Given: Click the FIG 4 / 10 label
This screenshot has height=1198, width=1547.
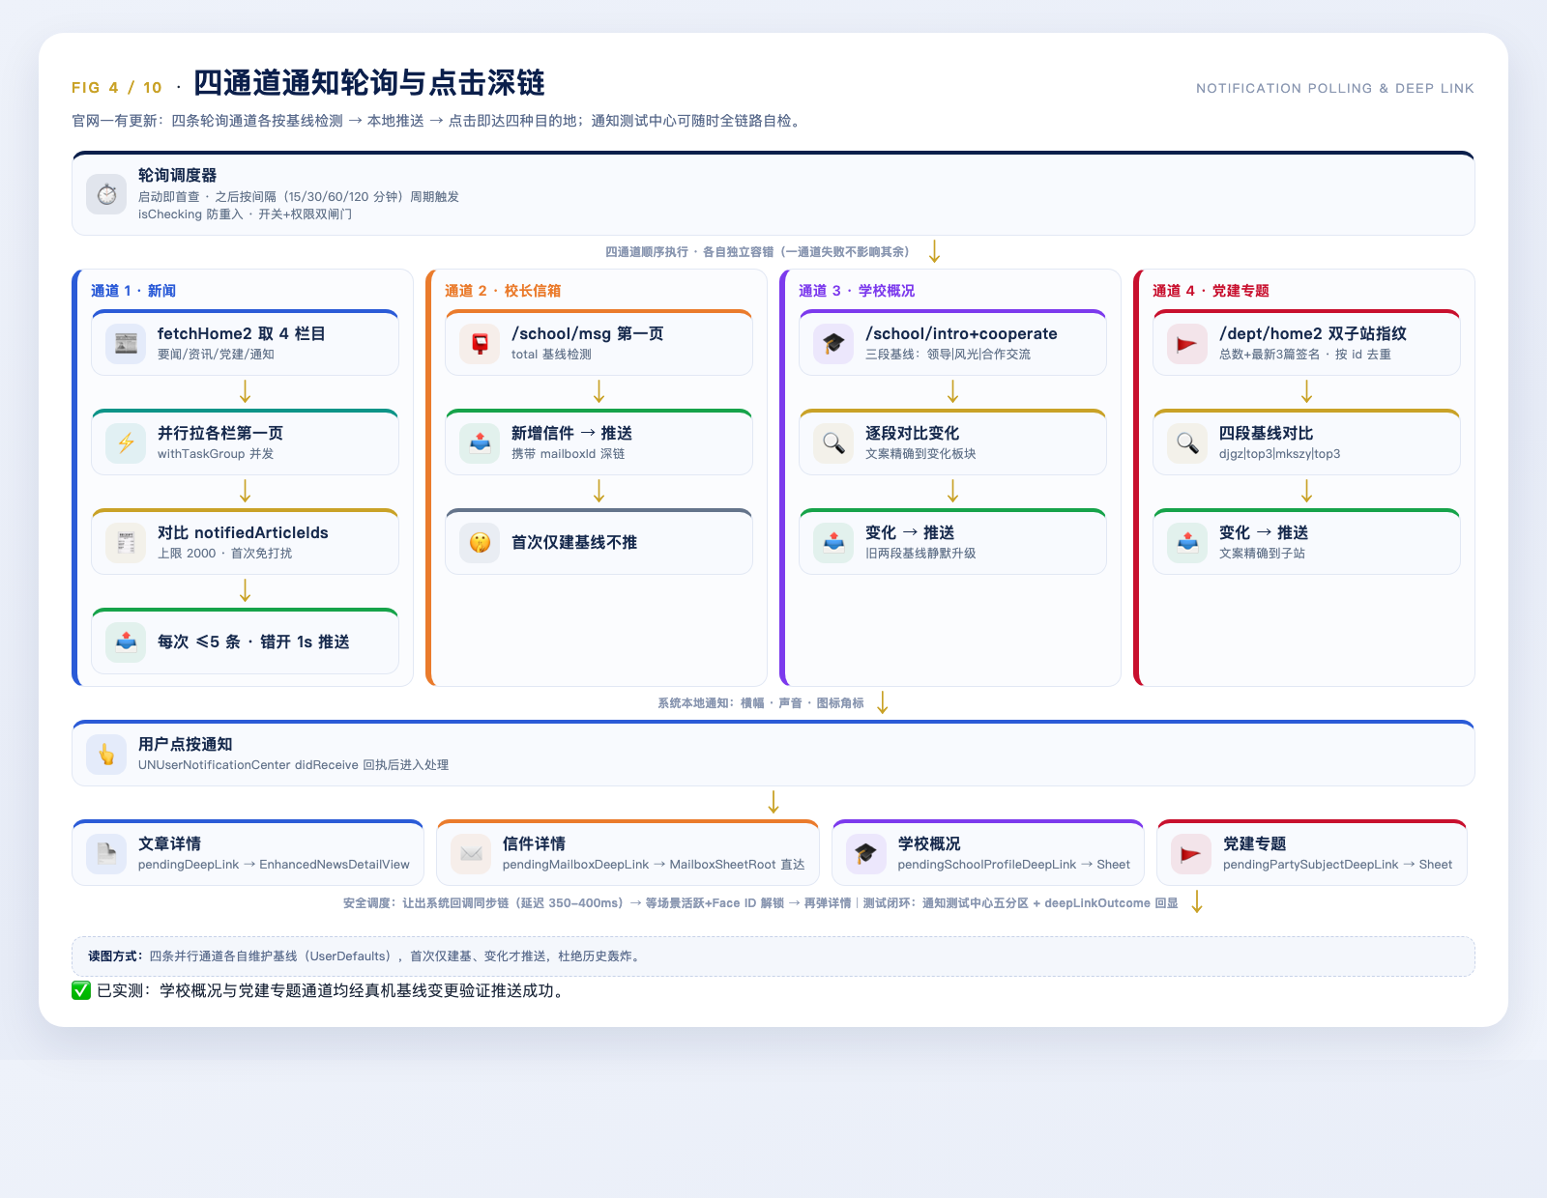Looking at the screenshot, I should tap(117, 88).
